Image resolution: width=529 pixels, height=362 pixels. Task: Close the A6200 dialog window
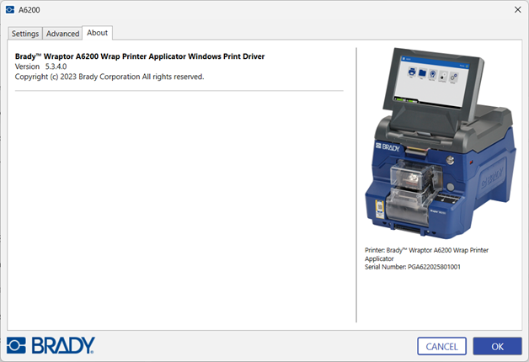[516, 9]
